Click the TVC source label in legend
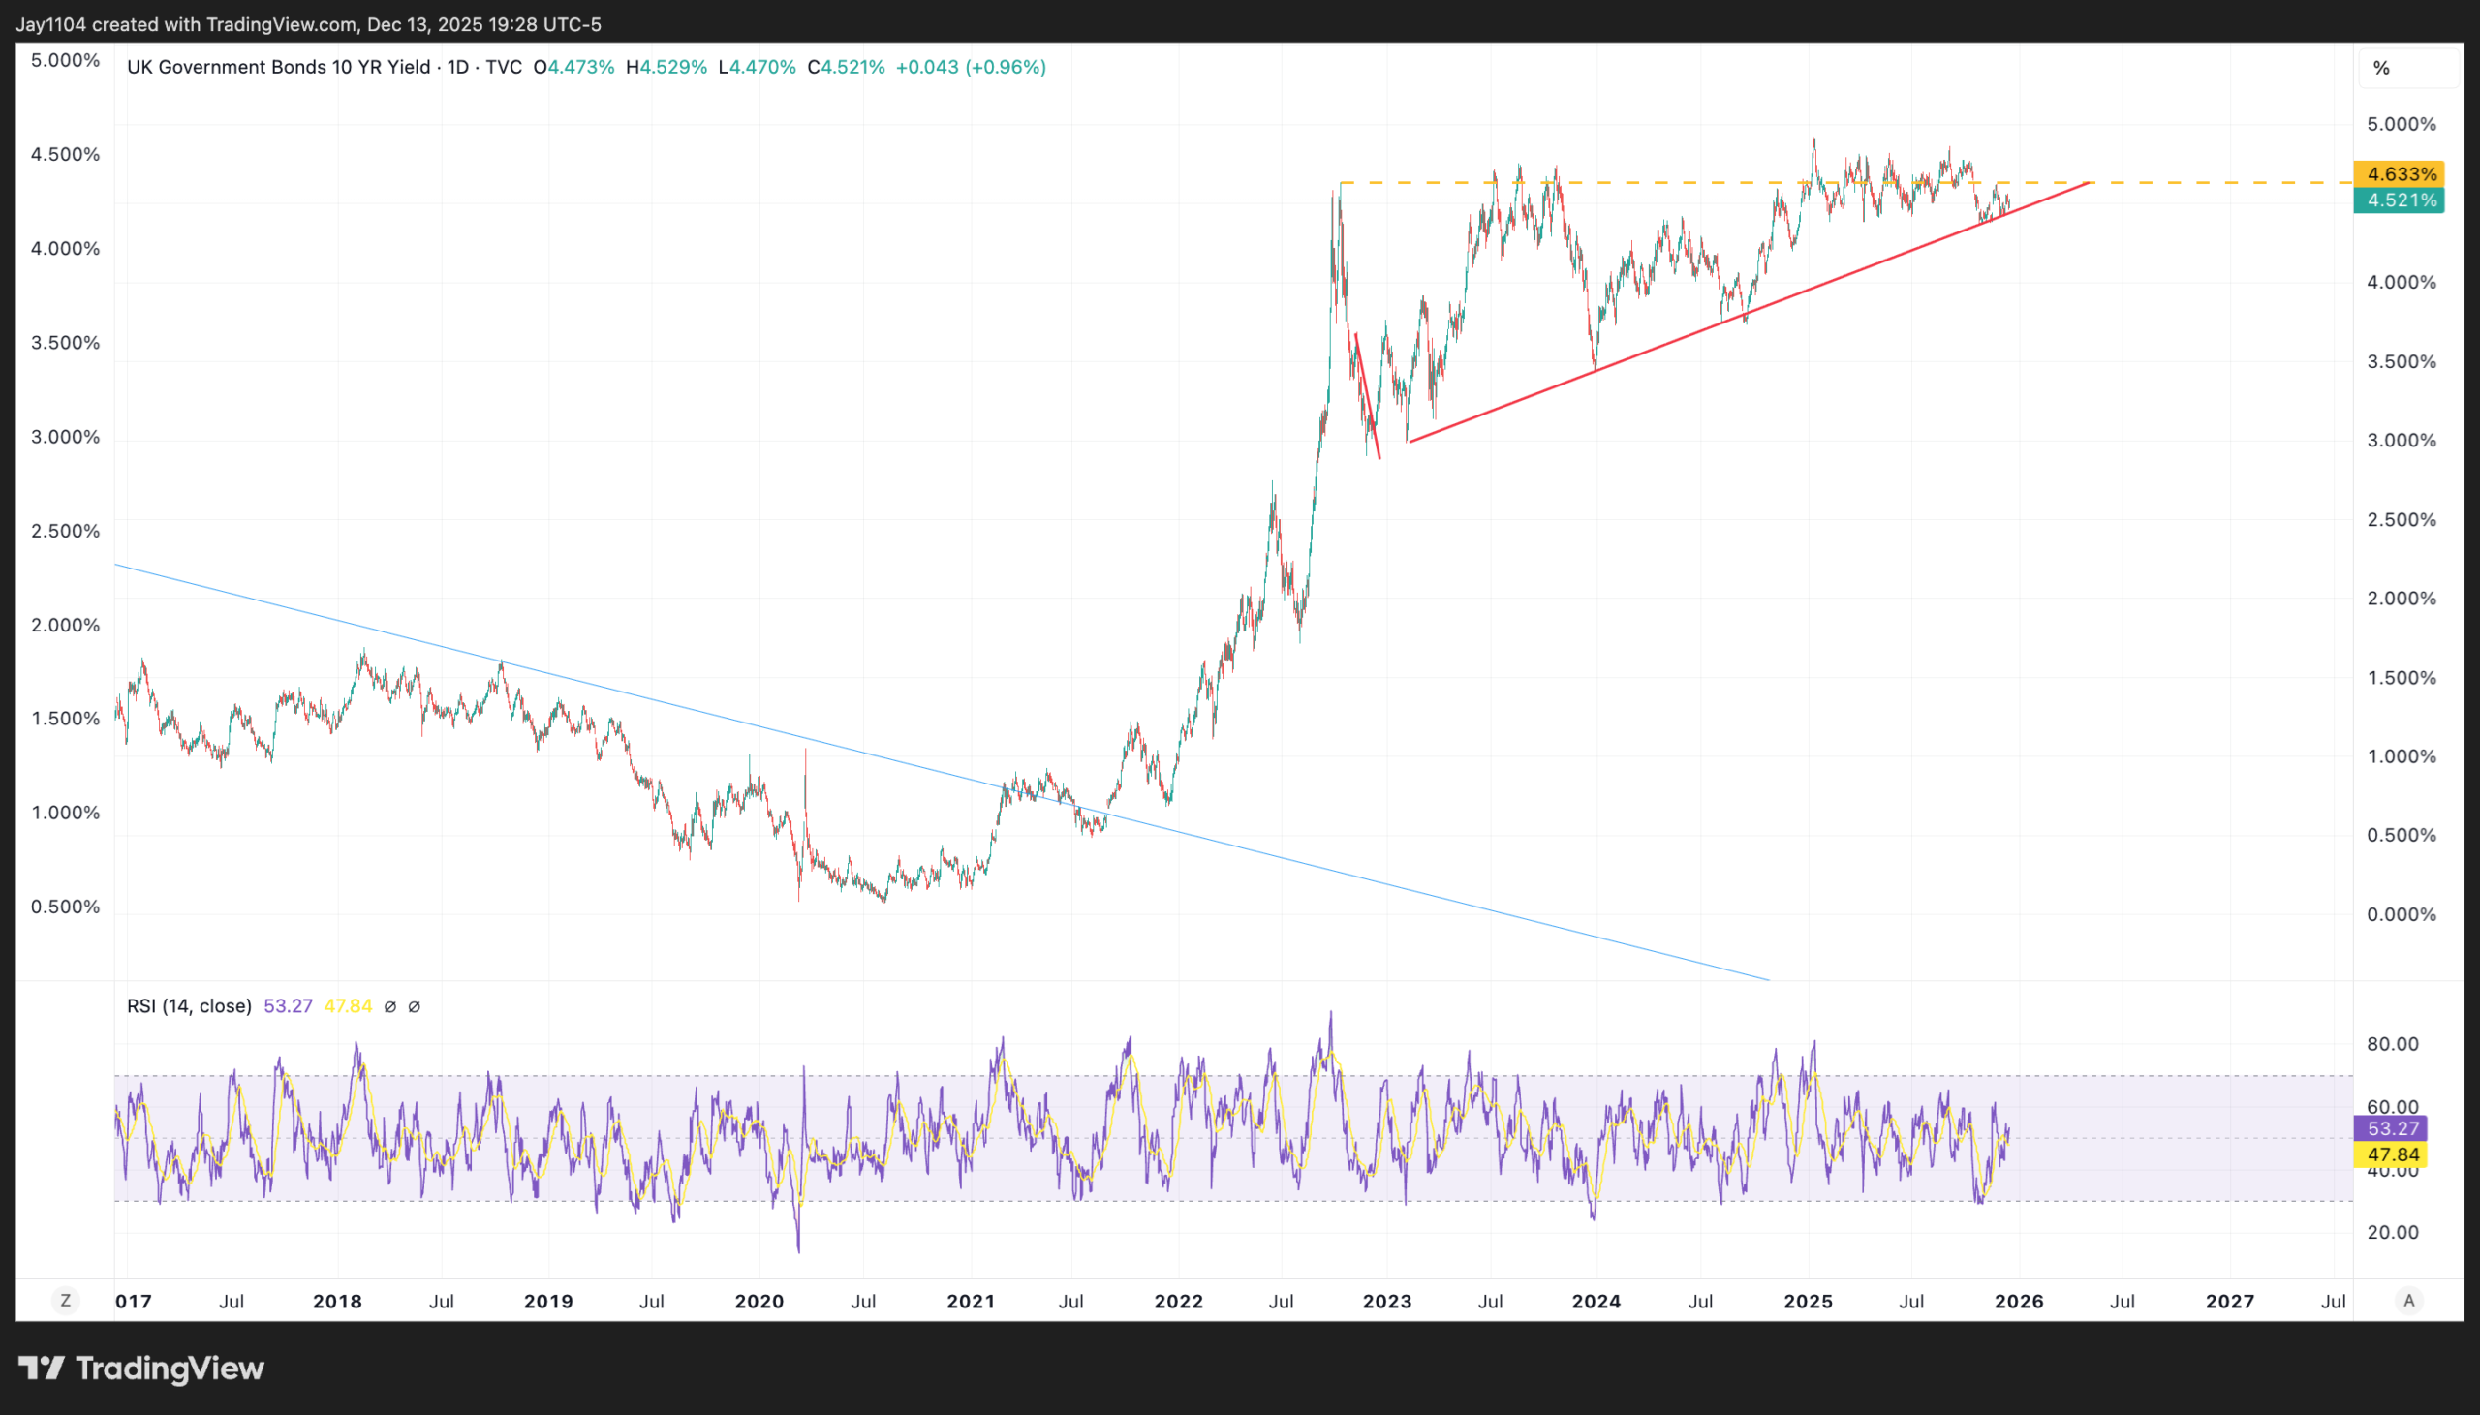 click(x=504, y=67)
